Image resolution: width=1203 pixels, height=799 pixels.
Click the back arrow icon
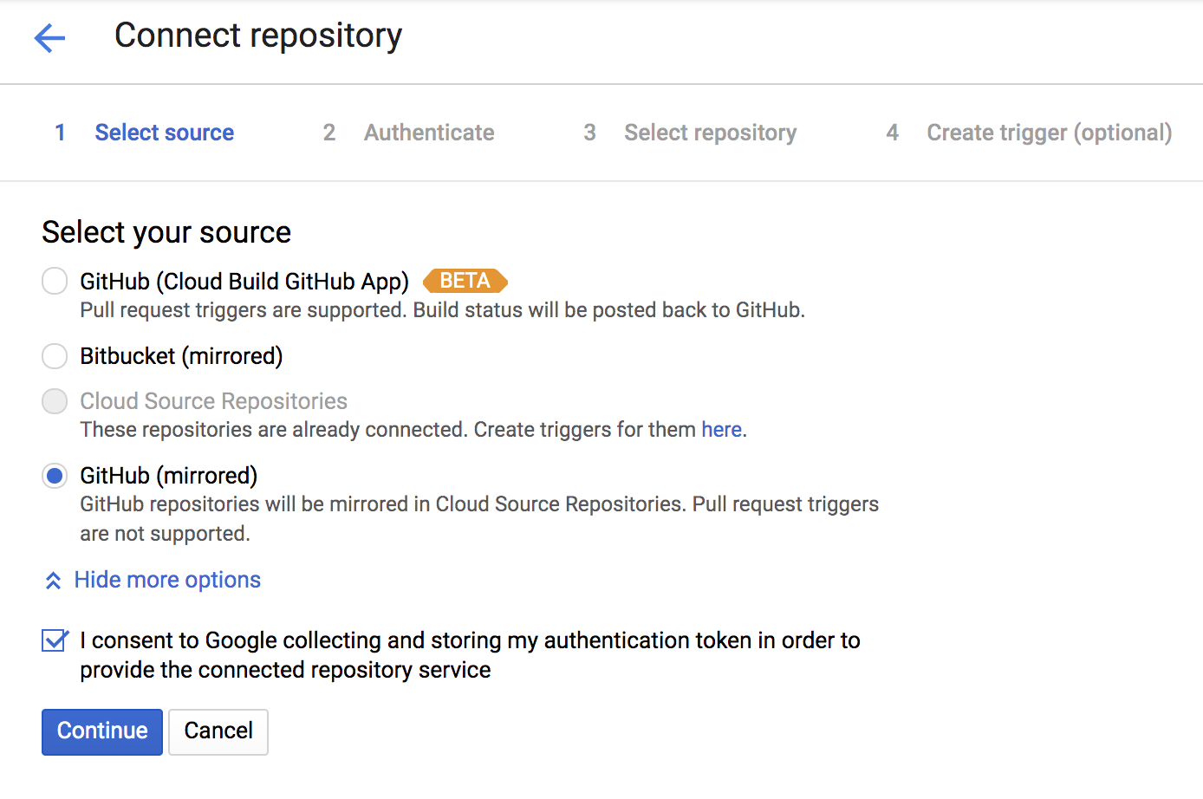[49, 37]
